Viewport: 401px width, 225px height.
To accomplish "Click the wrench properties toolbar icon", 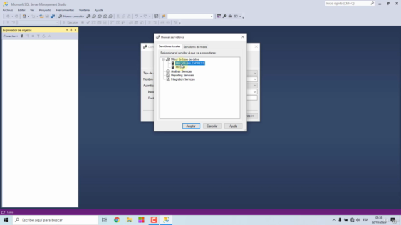I will click(224, 16).
